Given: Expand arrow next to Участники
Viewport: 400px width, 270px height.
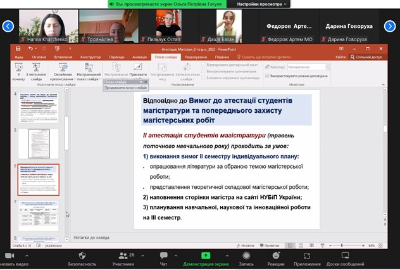Looking at the screenshot, I should tap(142, 255).
